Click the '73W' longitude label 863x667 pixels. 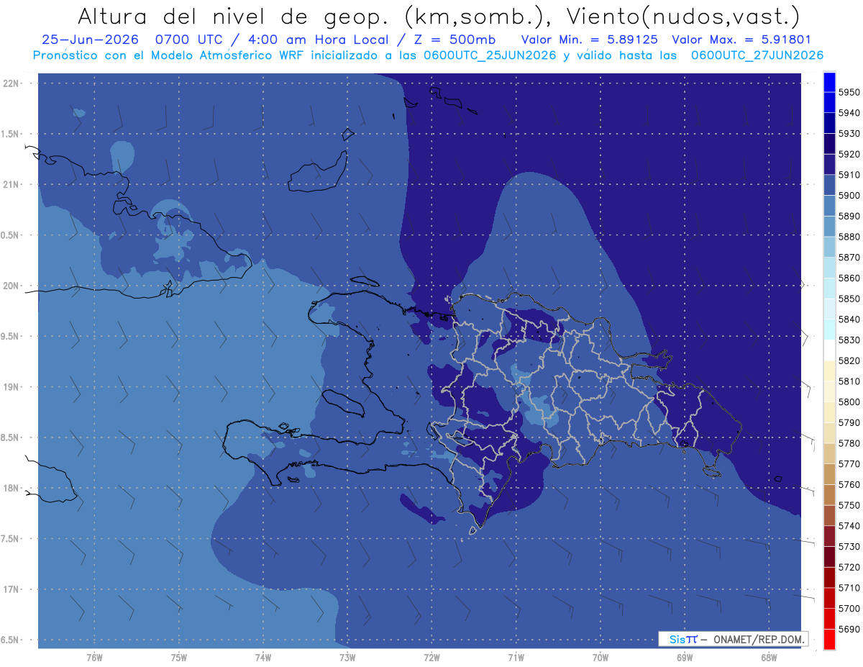tap(347, 657)
